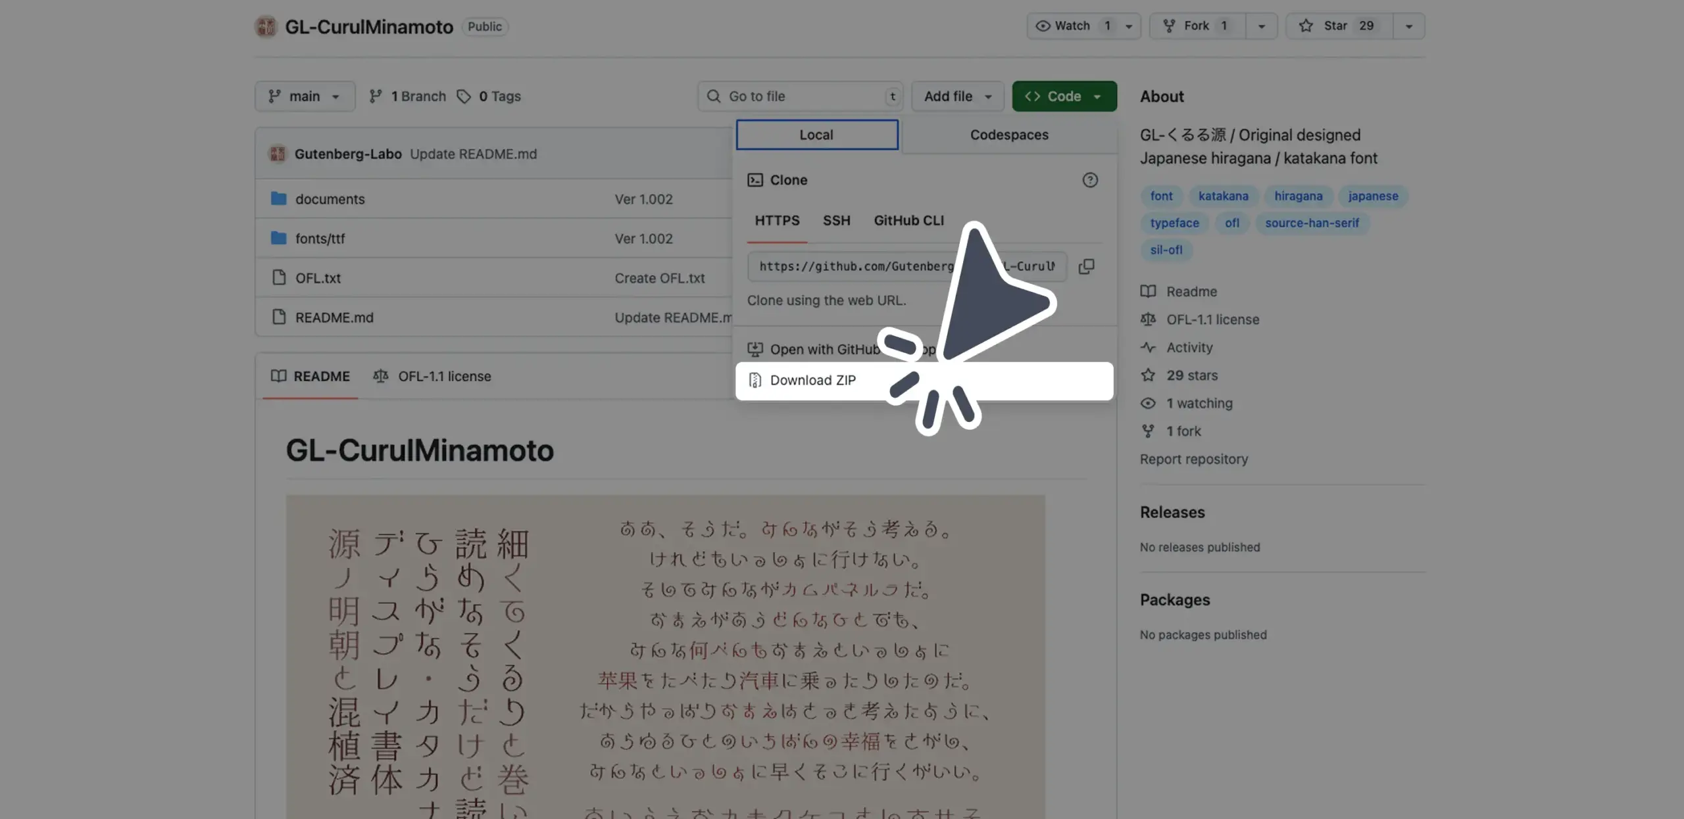Click the fork icon beside 1 fork
The width and height of the screenshot is (1684, 819).
pyautogui.click(x=1148, y=431)
